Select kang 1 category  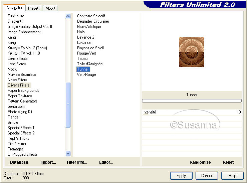point(13,37)
